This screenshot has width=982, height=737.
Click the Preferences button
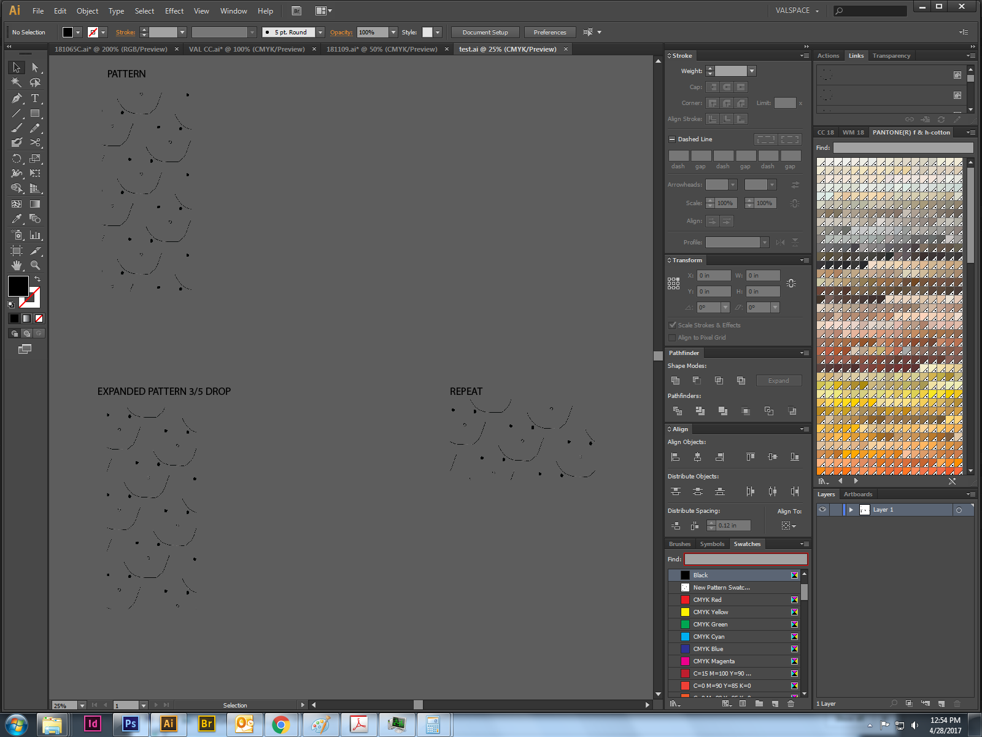(550, 33)
